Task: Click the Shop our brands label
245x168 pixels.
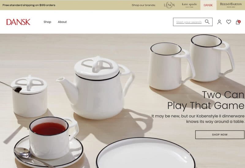Action: (144, 5)
